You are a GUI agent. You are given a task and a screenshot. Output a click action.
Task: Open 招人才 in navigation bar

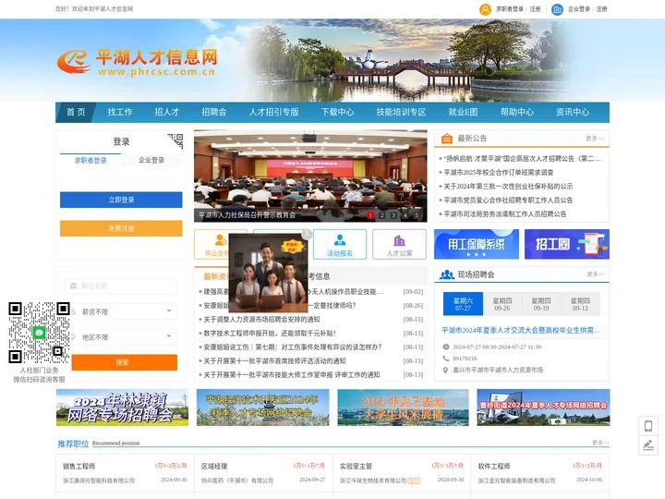[x=167, y=112]
